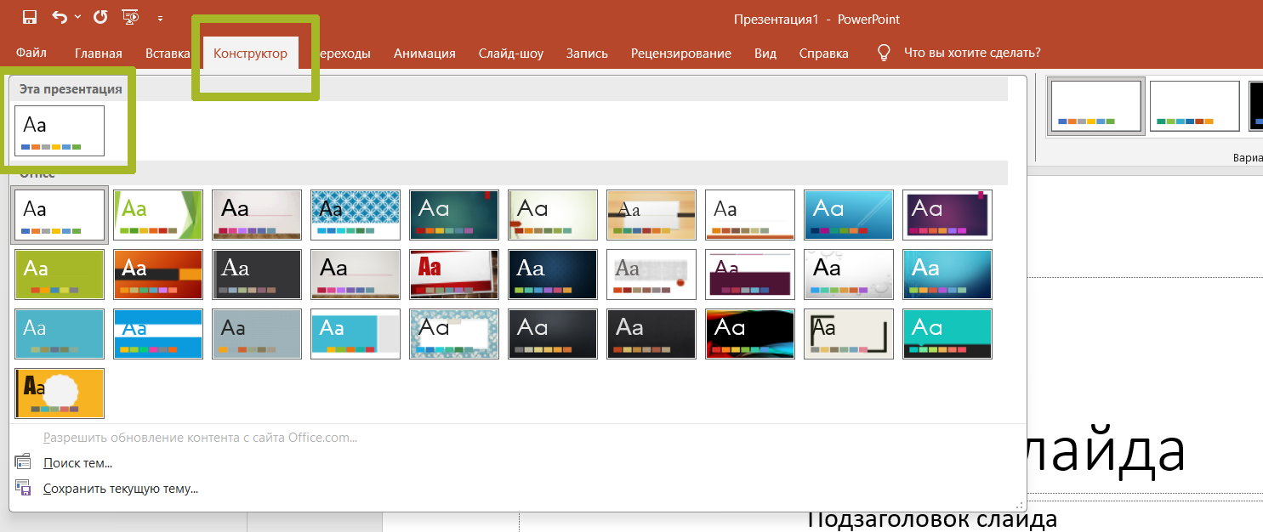Apply the yellow theme with white scalloped badge
Screen dimensions: 1263x532
(60, 393)
